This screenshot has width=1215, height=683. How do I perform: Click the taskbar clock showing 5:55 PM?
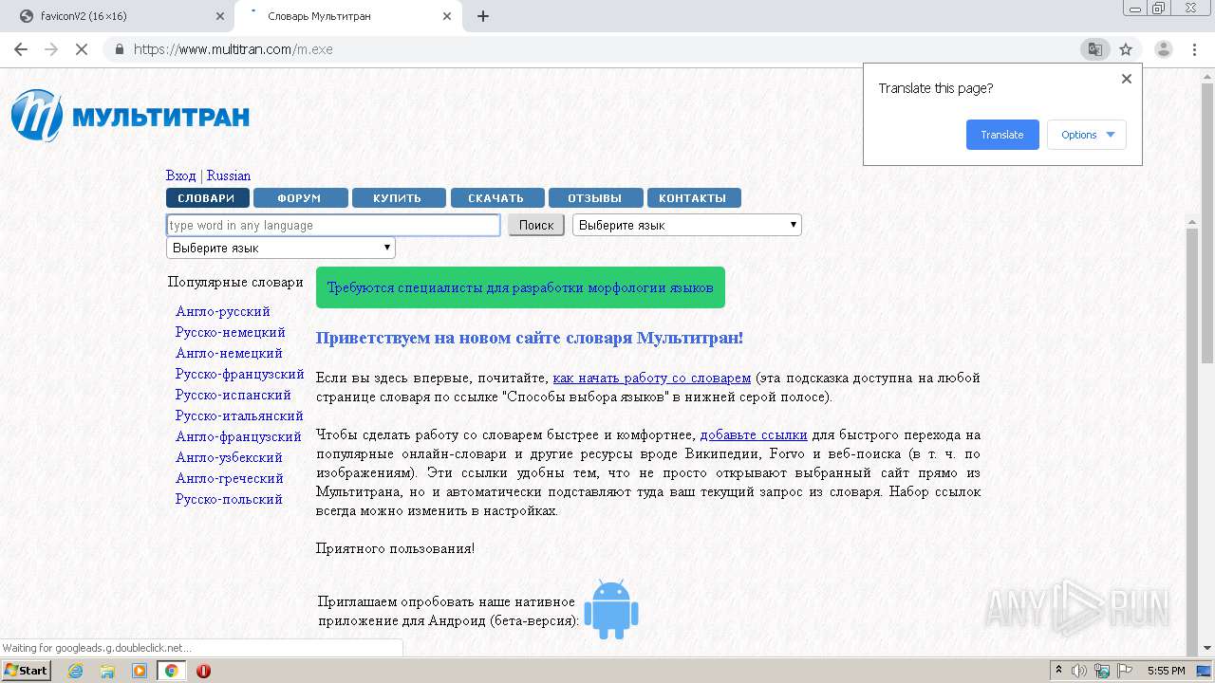(x=1166, y=671)
